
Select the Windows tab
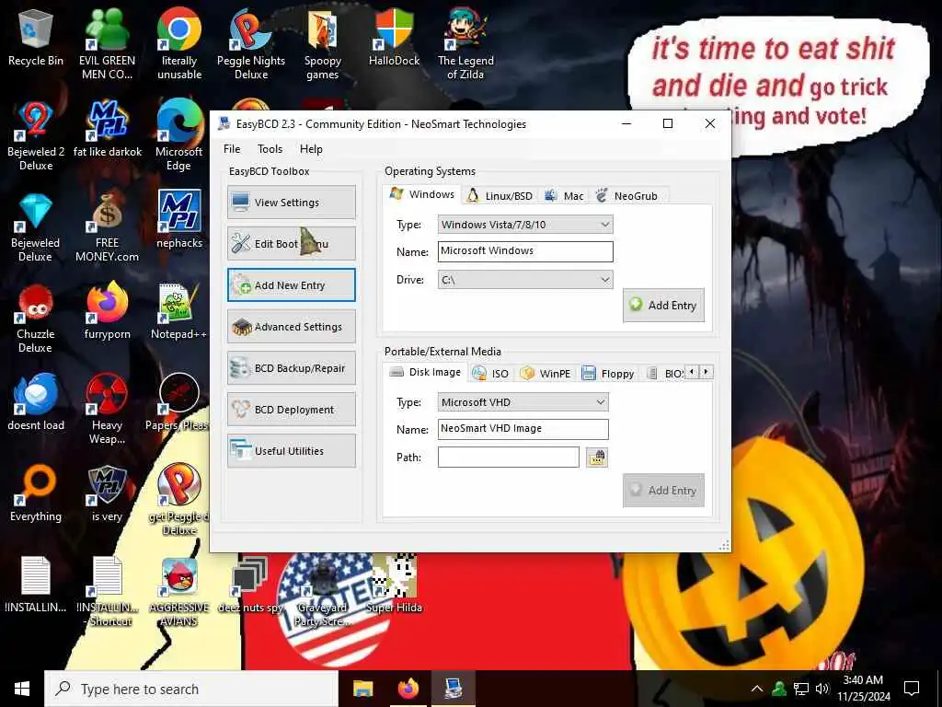422,194
